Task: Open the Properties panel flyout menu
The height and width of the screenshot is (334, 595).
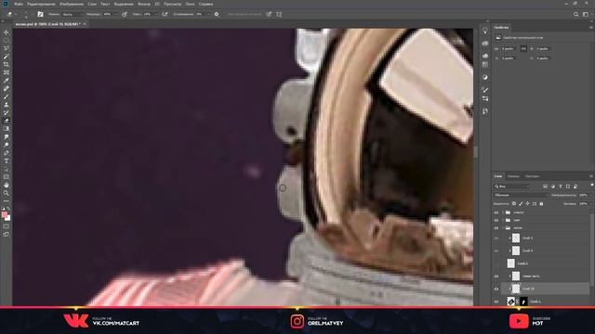Action: [x=591, y=28]
